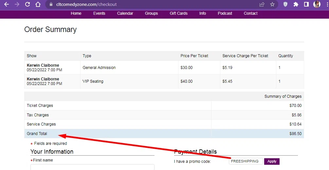This screenshot has width=329, height=170.
Task: Click the Order Summary heading
Action: click(50, 29)
